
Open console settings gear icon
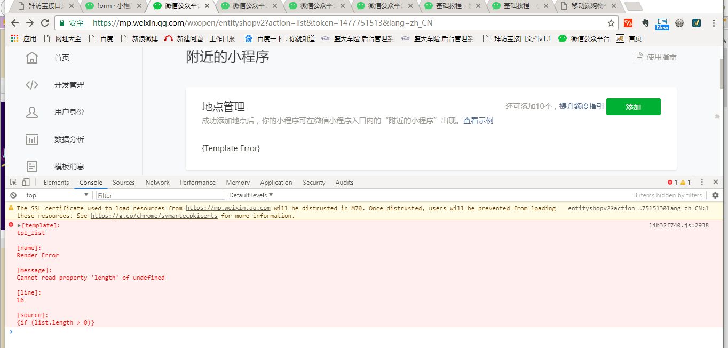coord(715,195)
